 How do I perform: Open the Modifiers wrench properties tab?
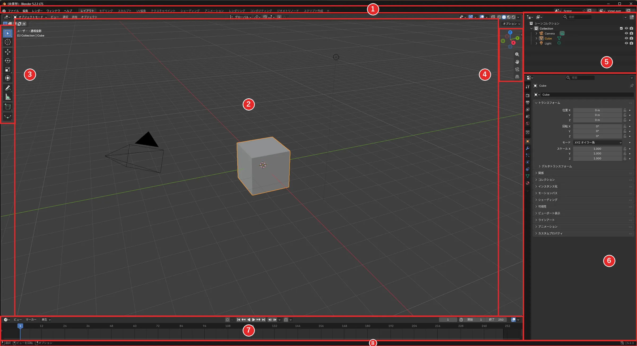click(528, 148)
